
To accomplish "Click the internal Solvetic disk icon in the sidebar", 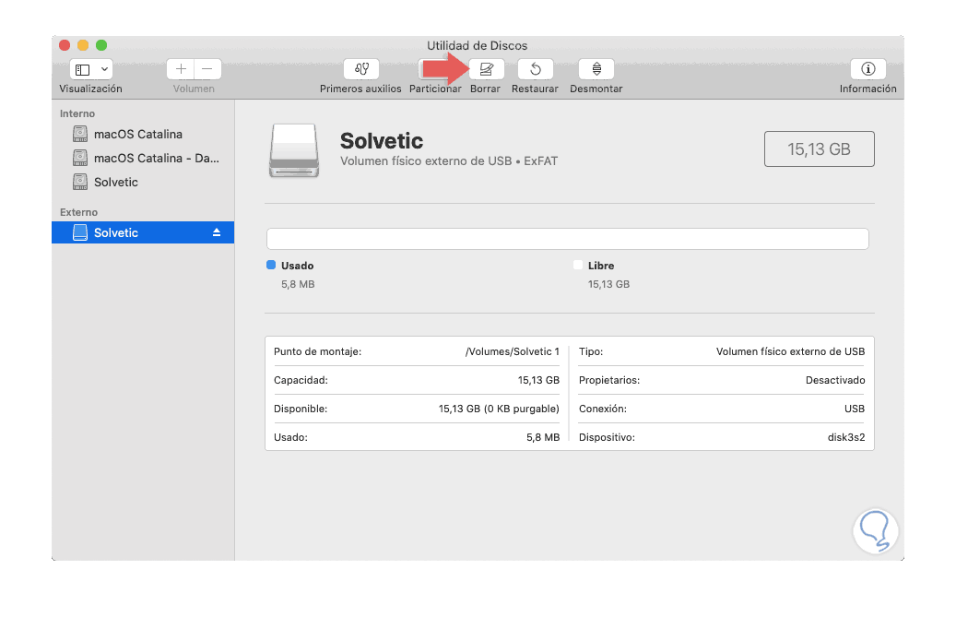I will pos(80,181).
